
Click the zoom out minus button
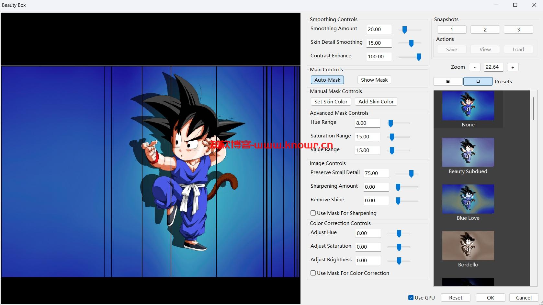coord(475,67)
